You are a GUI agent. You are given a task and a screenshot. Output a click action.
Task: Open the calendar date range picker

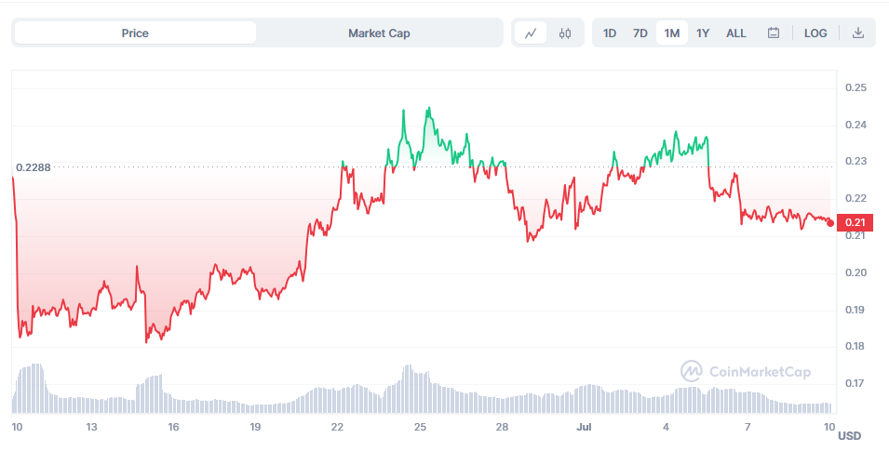click(x=774, y=33)
